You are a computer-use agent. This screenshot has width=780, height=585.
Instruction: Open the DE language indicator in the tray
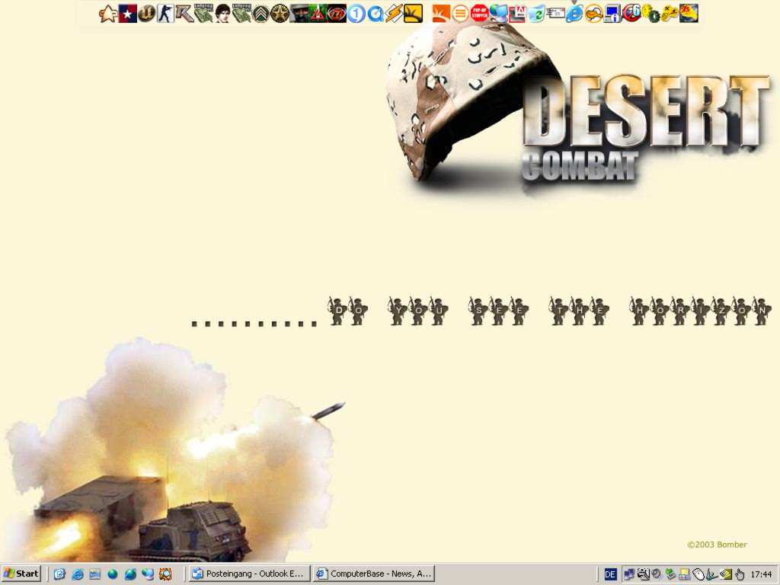click(x=610, y=574)
